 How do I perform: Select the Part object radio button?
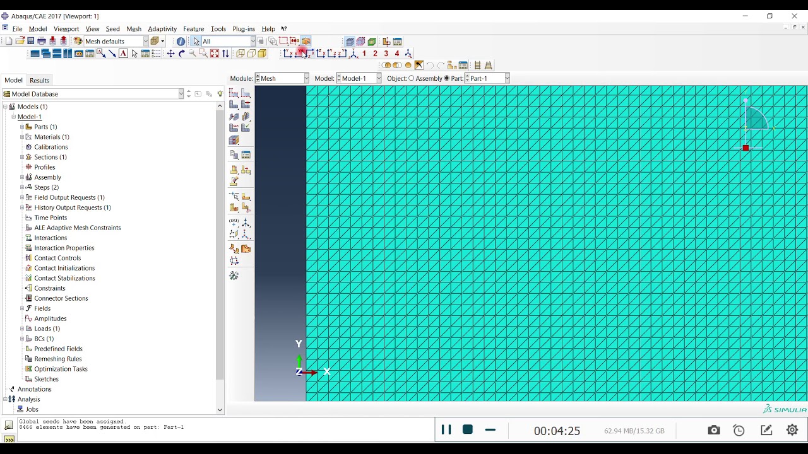447,78
